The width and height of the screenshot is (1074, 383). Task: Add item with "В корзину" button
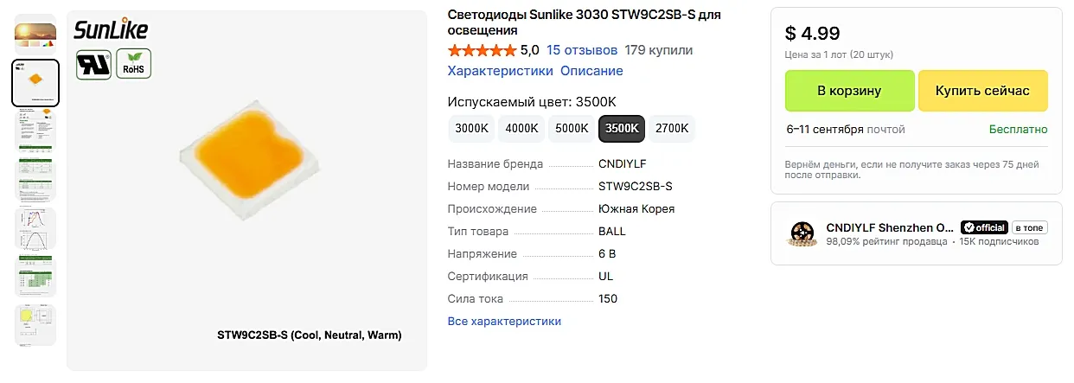pos(849,91)
